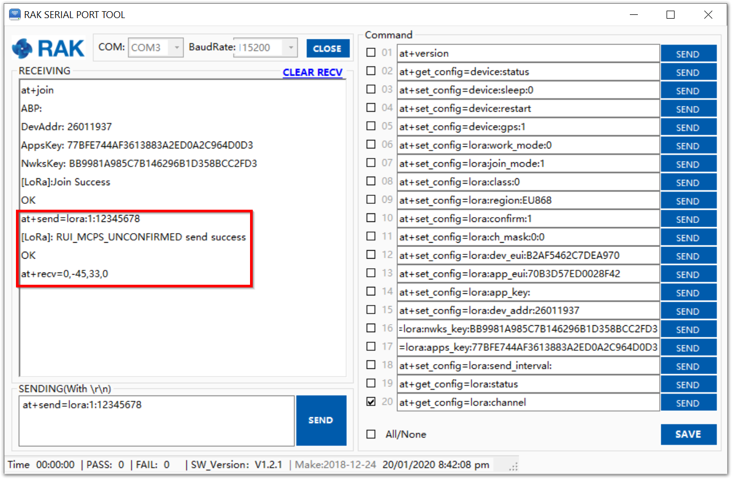Check command 06 work_mode checkbox
The width and height of the screenshot is (732, 479).
tap(371, 144)
